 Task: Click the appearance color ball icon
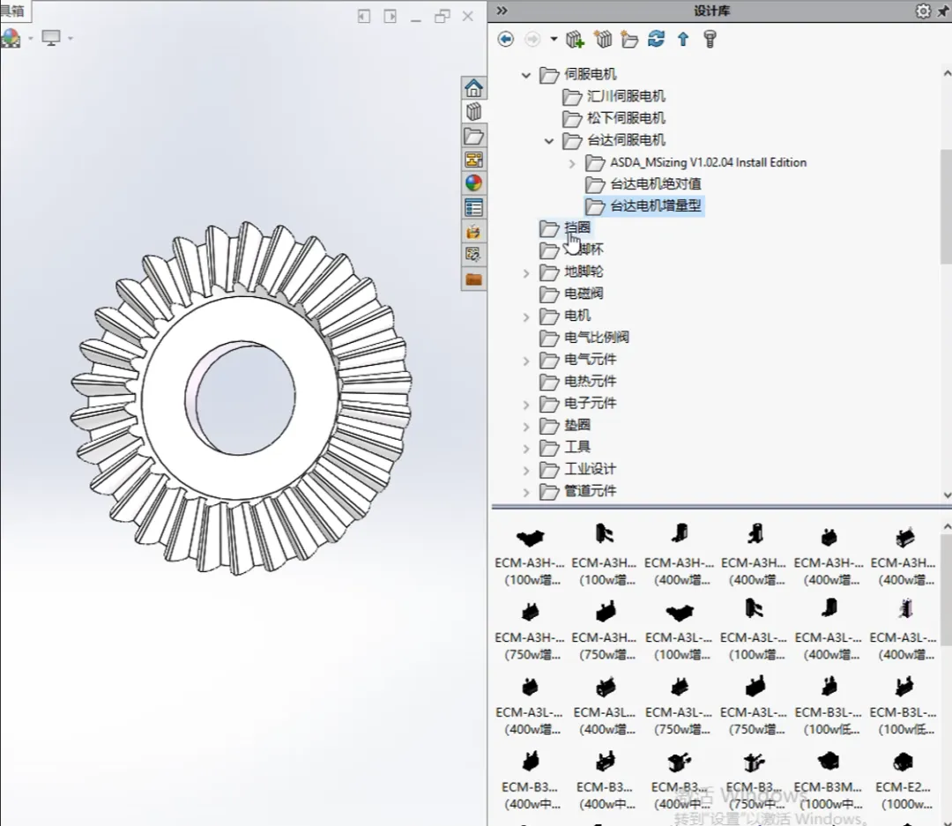point(11,38)
